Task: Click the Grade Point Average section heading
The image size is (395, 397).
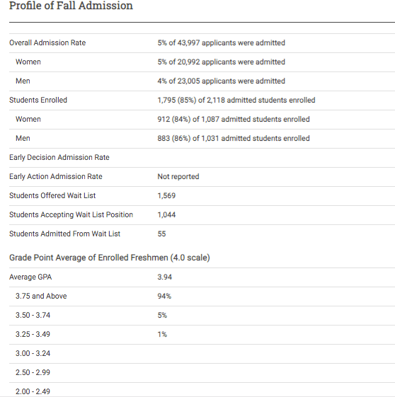Action: coord(110,258)
